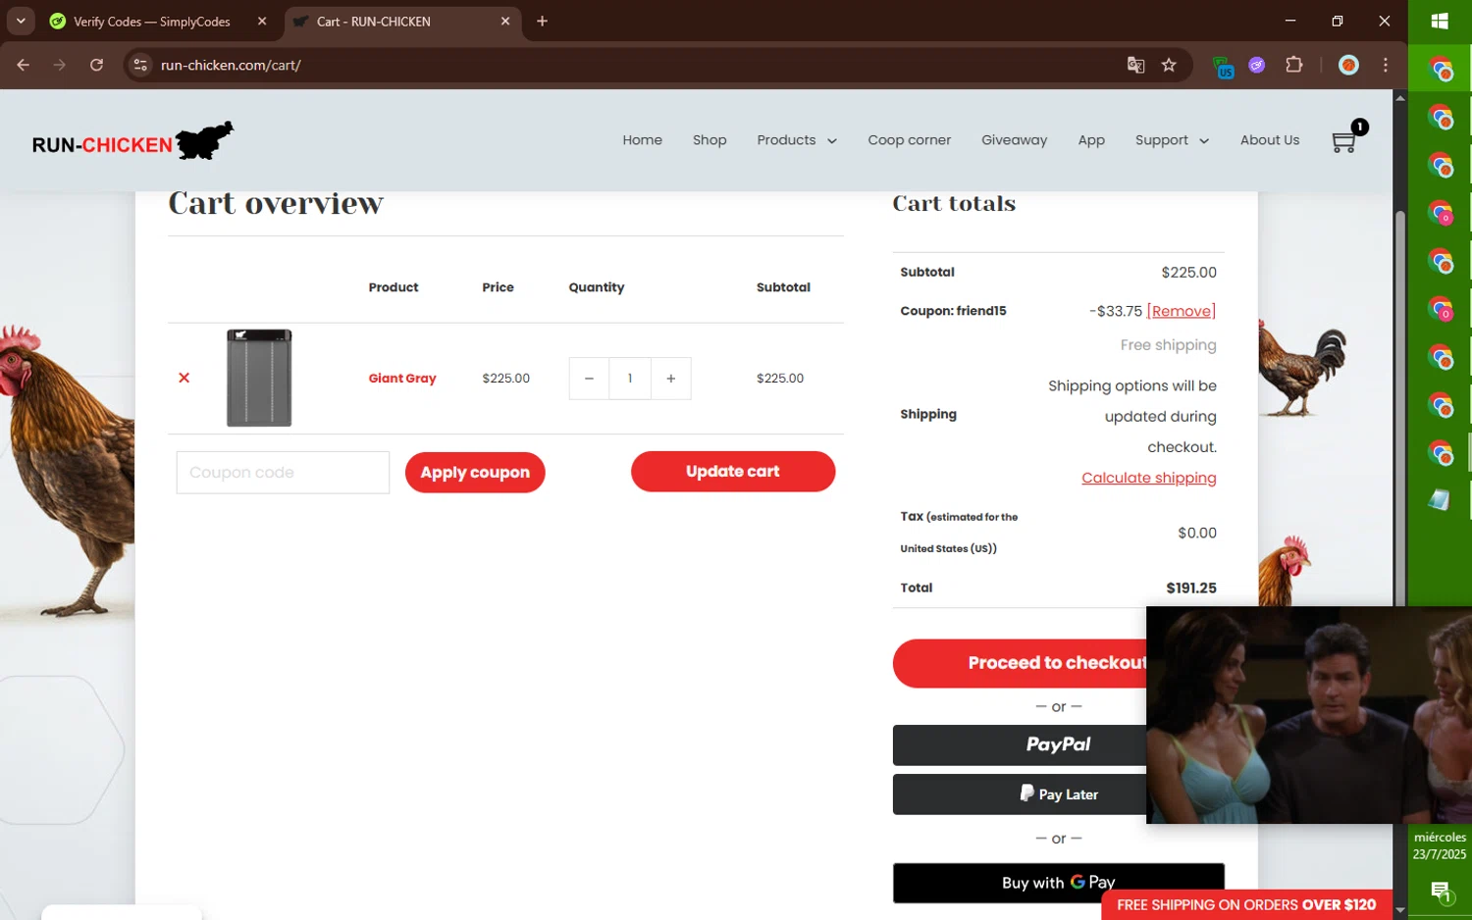Increase quantity with the plus button
1472x920 pixels.
click(x=671, y=379)
